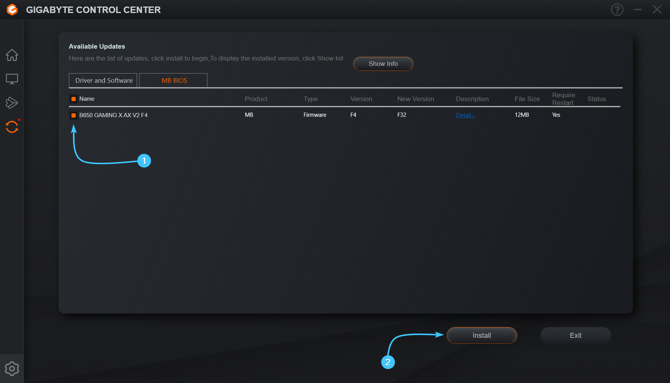
Task: Open the paper-plane icon in sidebar
Action: coord(12,103)
